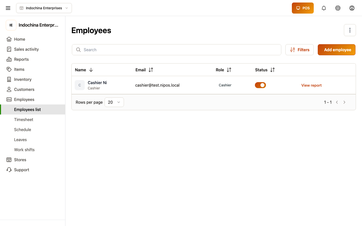Click email cashier@test.nipos.local
The height and width of the screenshot is (226, 362).
pyautogui.click(x=157, y=85)
